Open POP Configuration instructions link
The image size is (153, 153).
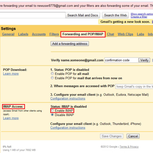(x=68, y=98)
